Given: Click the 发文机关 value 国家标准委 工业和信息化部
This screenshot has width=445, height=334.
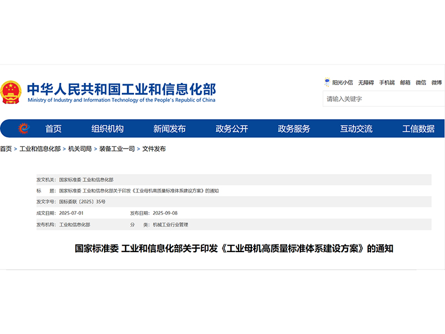Looking at the screenshot, I should click(x=86, y=180).
